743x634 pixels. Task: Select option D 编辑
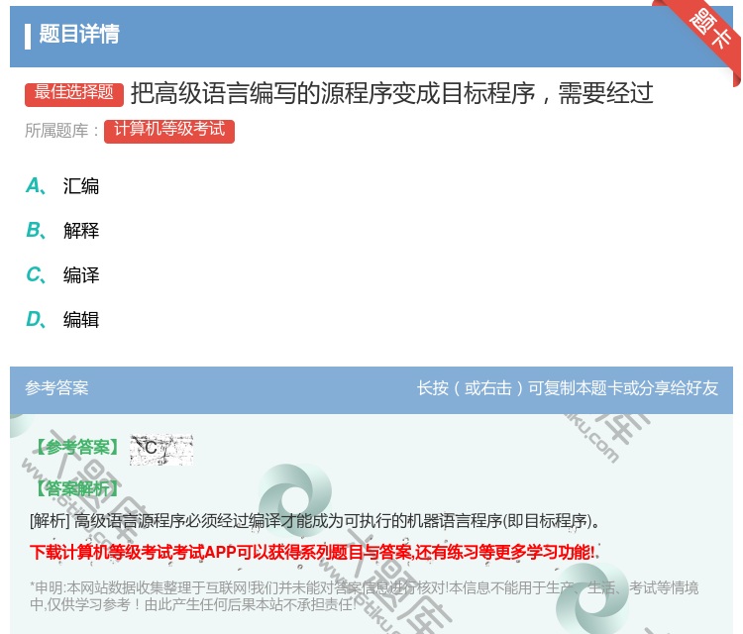[62, 319]
